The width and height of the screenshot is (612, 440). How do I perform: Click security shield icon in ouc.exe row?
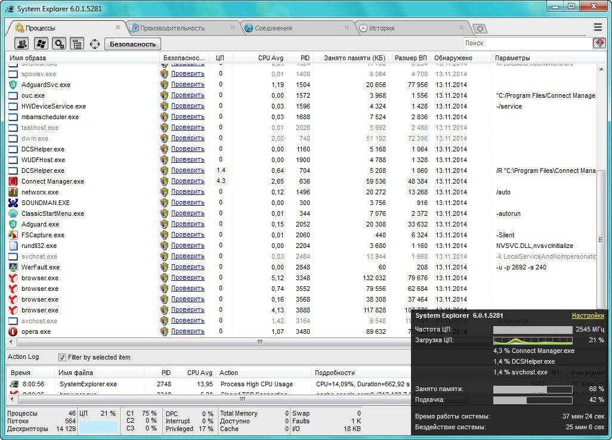pos(164,95)
